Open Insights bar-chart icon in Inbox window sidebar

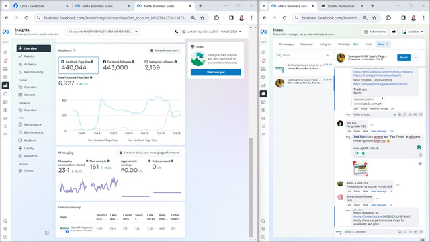pos(263,85)
